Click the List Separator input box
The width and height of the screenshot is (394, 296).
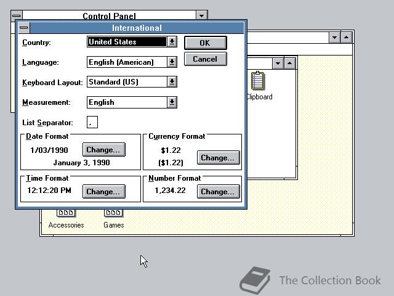92,122
